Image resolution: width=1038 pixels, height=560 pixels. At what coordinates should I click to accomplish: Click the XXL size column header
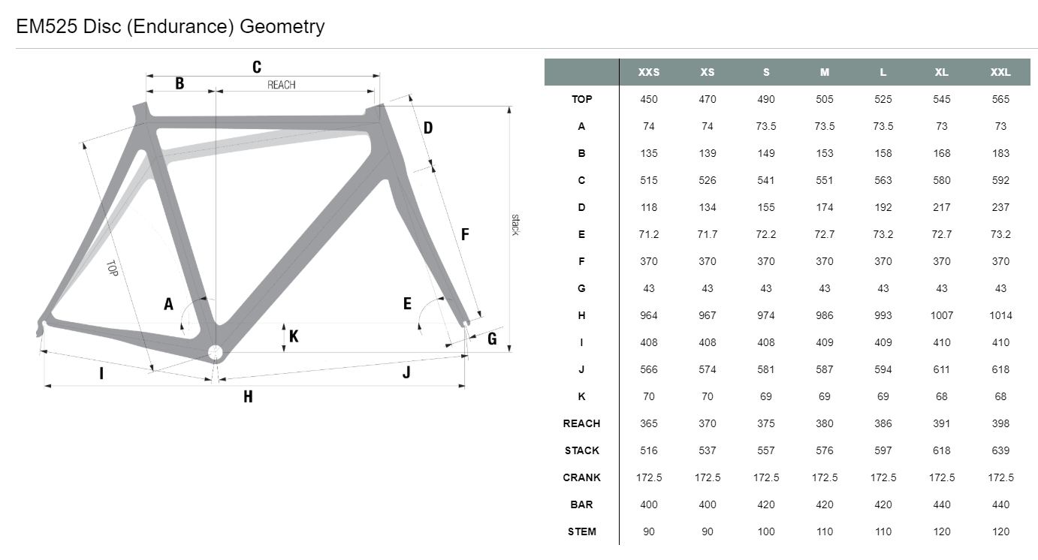click(1000, 72)
